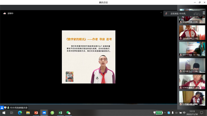Open the 11:13 clock and date flyout
Screen dimensions: 207x116
coord(192,113)
